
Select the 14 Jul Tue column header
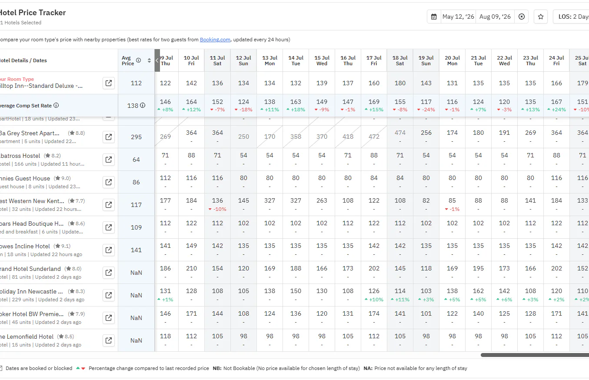tap(296, 60)
